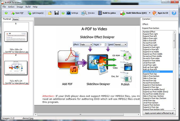Select the Transition tab
Viewport: 180px width, 121px height.
[147, 19]
